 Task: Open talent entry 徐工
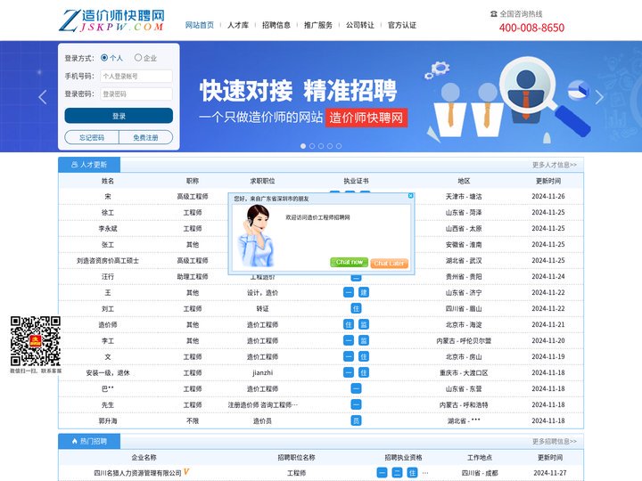(108, 212)
